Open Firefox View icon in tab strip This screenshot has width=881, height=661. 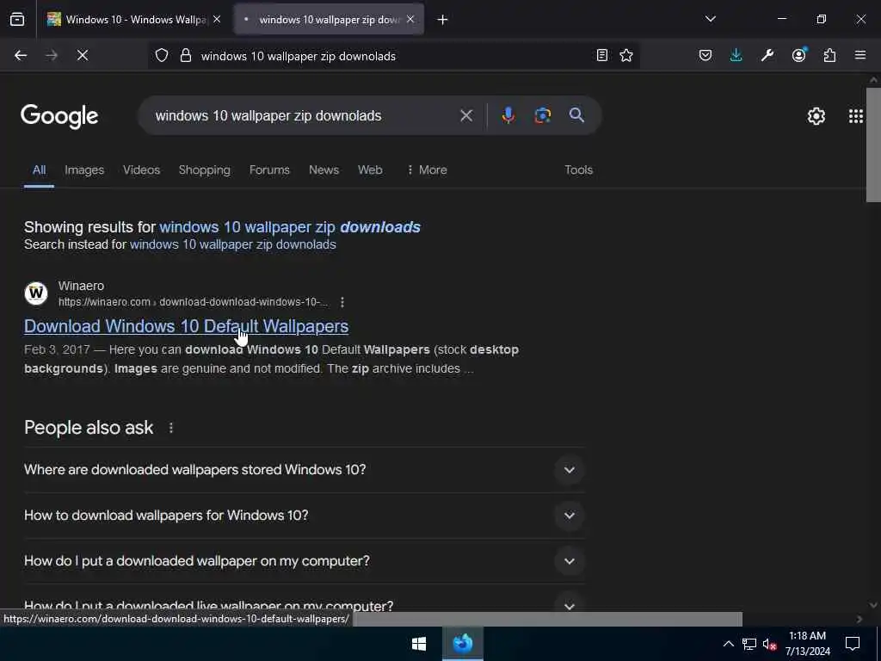[x=17, y=20]
